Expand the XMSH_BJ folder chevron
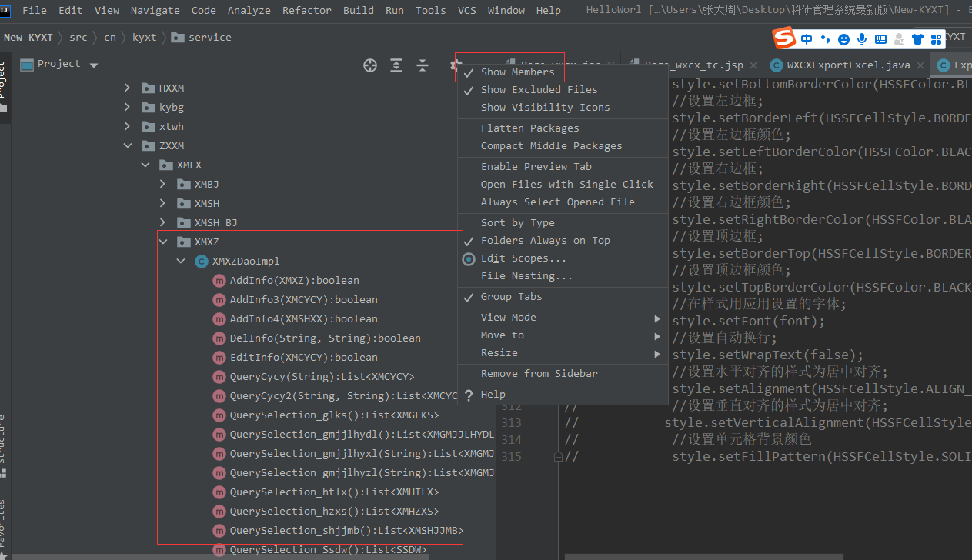This screenshot has height=560, width=972. point(162,223)
